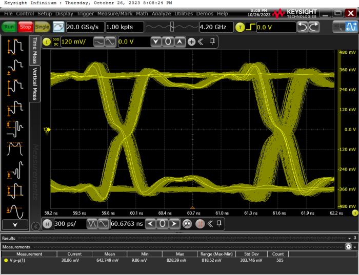Zero the horizontal position with 0 button
359x275 pixels.
point(162,224)
